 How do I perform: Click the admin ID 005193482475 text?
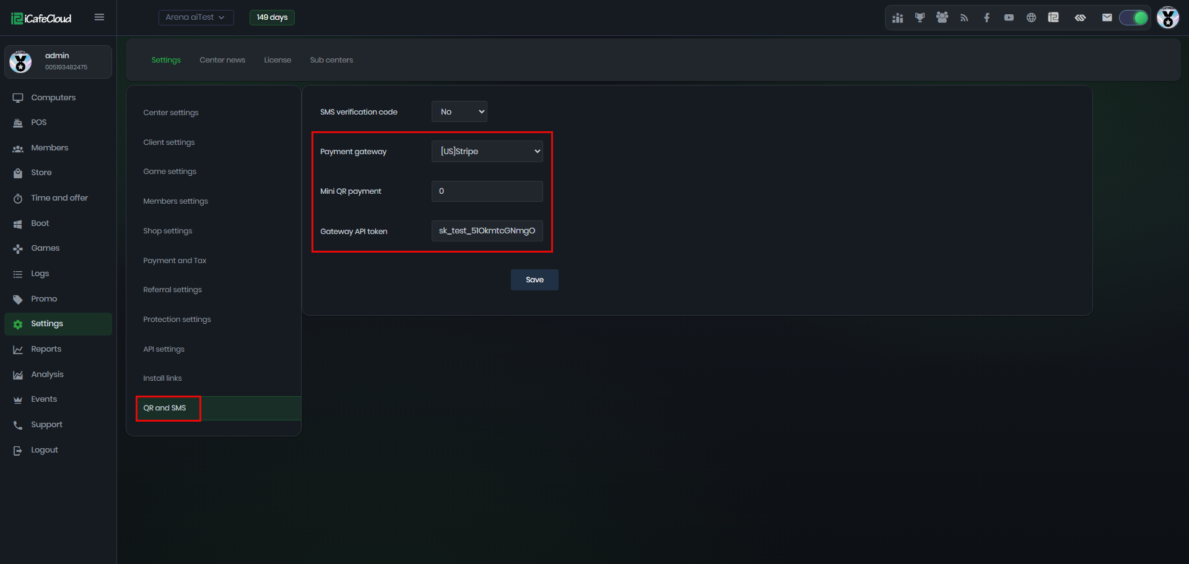click(66, 67)
